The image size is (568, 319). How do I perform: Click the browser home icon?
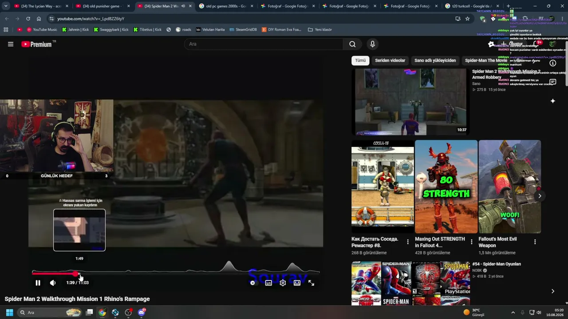point(39,19)
